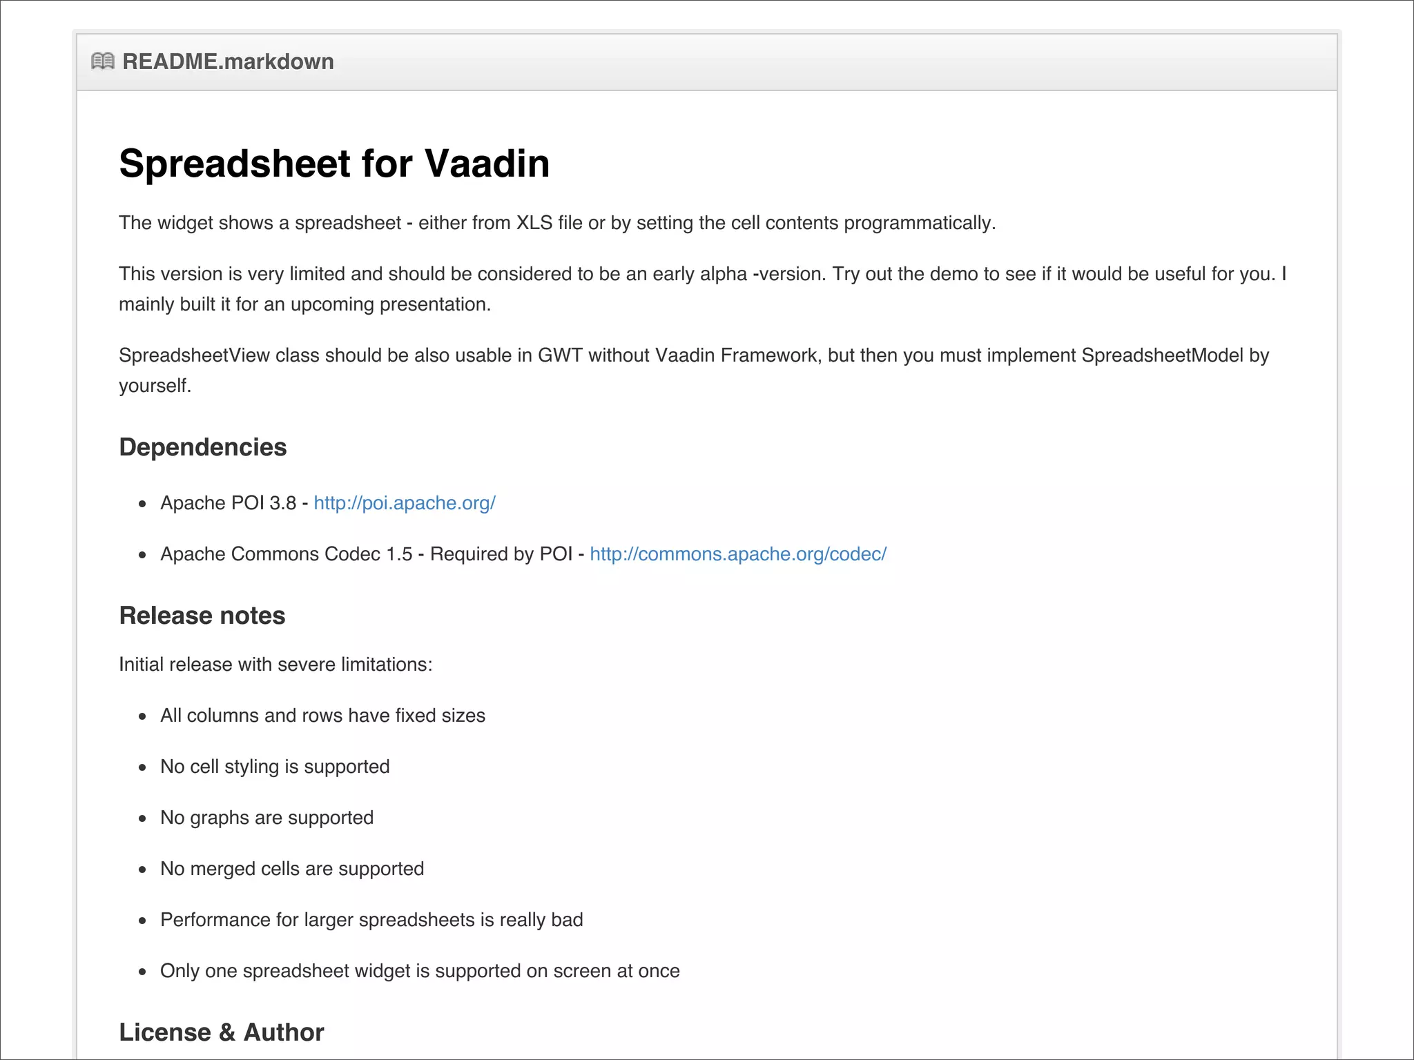1414x1060 pixels.
Task: Click the Spreadsheet for Vaadin heading
Action: pos(334,164)
